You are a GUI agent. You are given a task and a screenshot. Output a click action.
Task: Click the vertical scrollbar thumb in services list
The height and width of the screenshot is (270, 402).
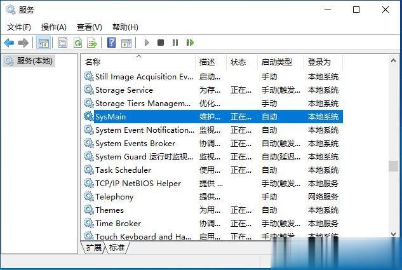click(393, 166)
